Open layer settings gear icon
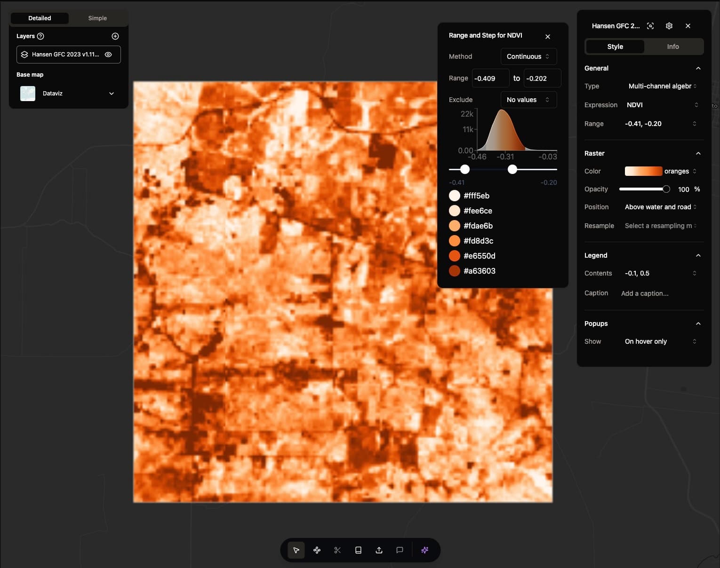The image size is (720, 568). [669, 26]
